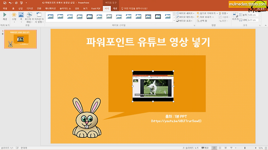
Task: Open the 검토 (Review) tab
Action: pos(77,9)
